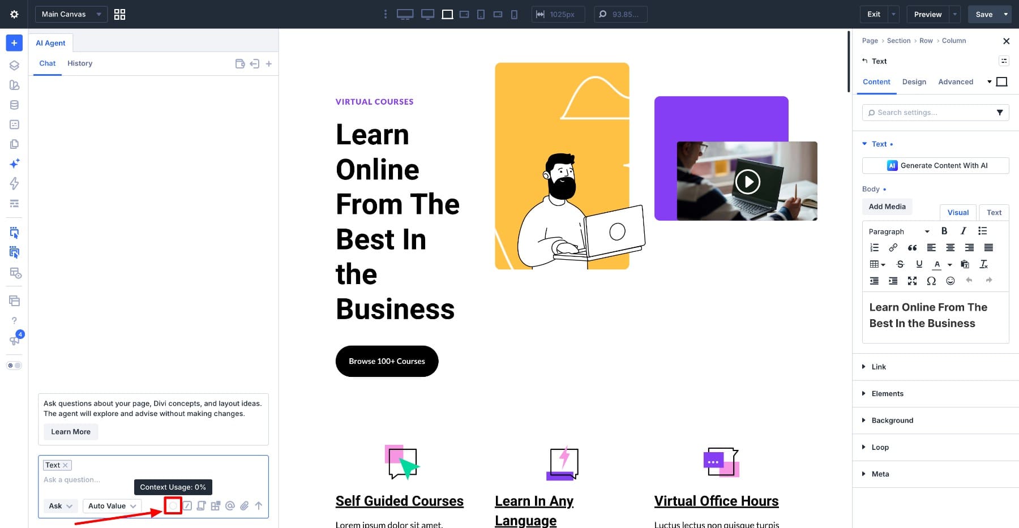Toggle the dark mode switch in left sidebar
The image size is (1019, 528).
[14, 366]
